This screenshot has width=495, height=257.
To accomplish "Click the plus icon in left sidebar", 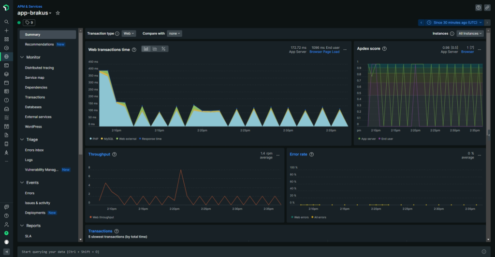I will [6, 30].
